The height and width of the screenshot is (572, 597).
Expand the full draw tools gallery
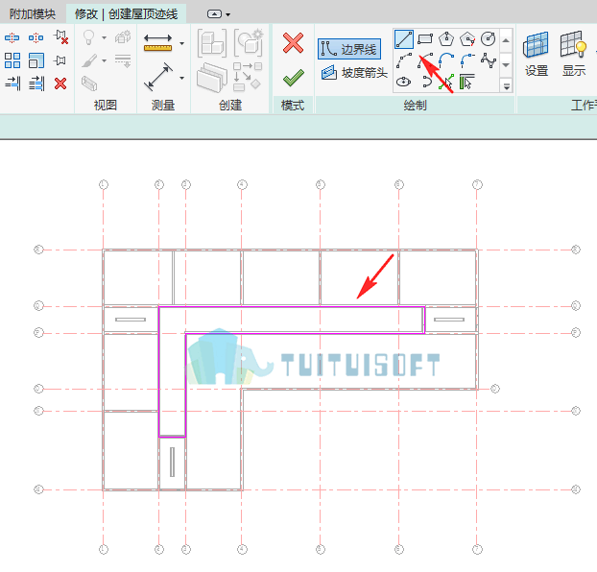[x=507, y=86]
